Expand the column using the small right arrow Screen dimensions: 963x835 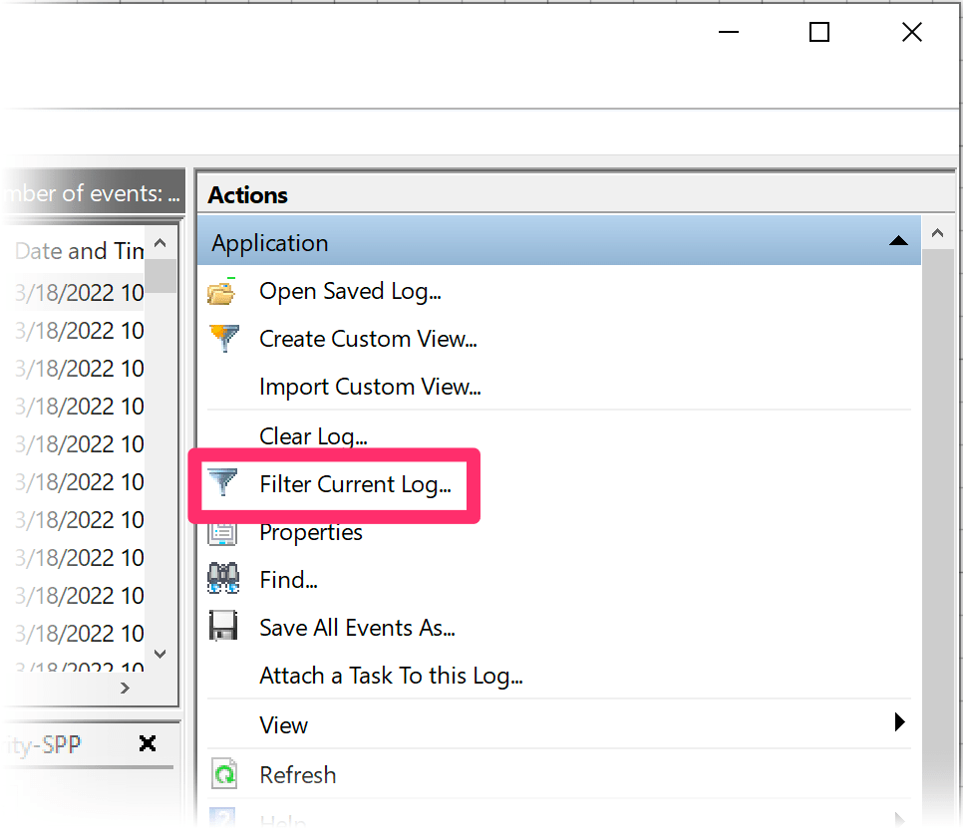click(125, 687)
